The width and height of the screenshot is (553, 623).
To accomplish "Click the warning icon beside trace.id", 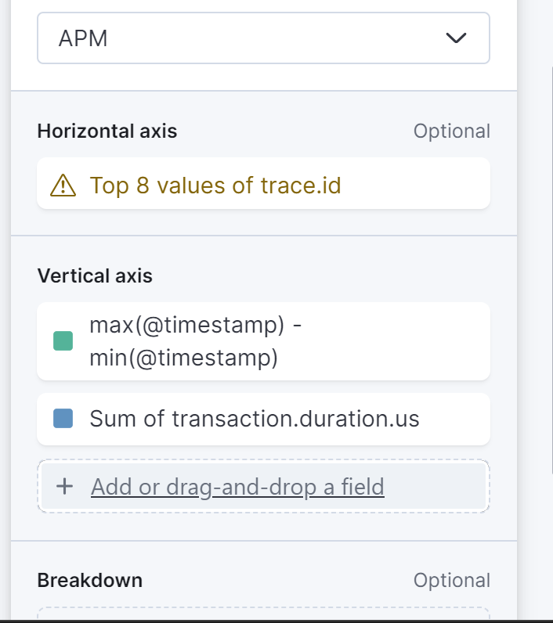I will (63, 185).
